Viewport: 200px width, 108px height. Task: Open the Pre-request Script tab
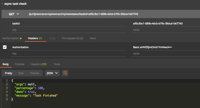(x=72, y=38)
